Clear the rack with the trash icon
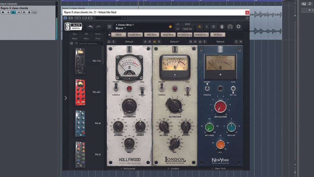The height and width of the screenshot is (177, 314). coord(222,27)
